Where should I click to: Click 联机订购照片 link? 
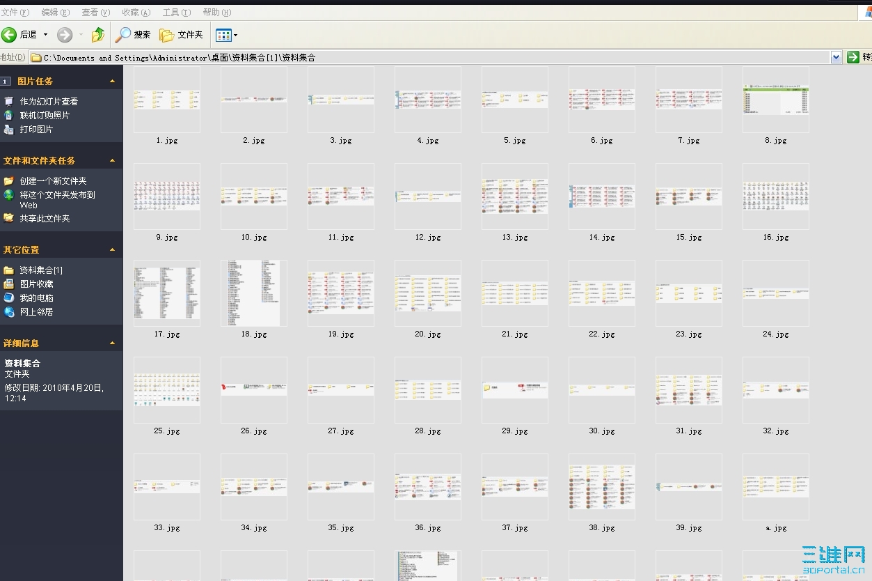(x=45, y=116)
